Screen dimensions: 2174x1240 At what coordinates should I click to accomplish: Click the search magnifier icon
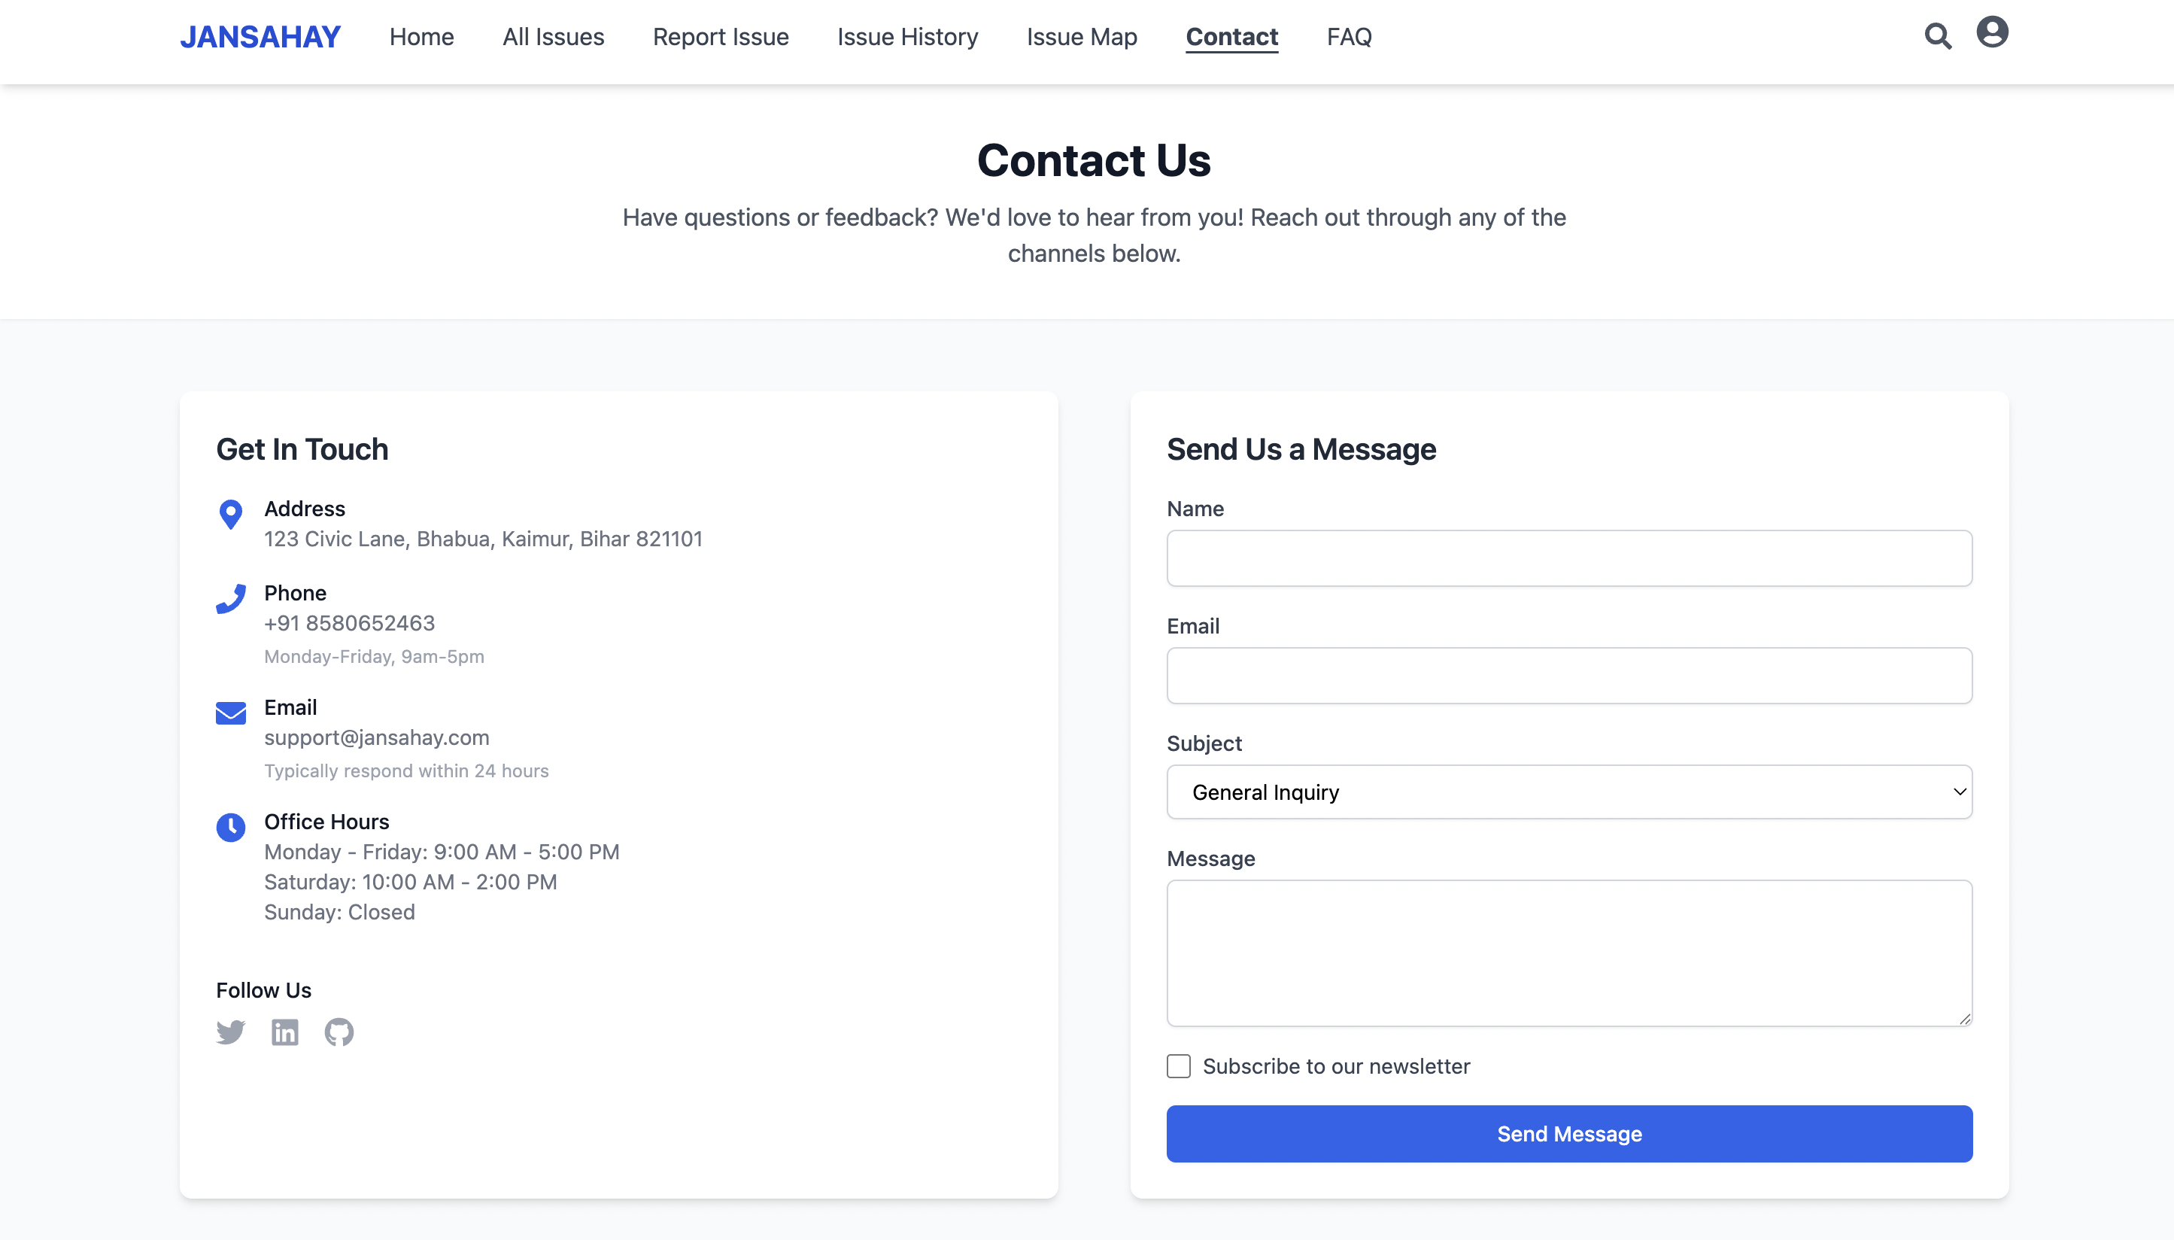point(1937,36)
